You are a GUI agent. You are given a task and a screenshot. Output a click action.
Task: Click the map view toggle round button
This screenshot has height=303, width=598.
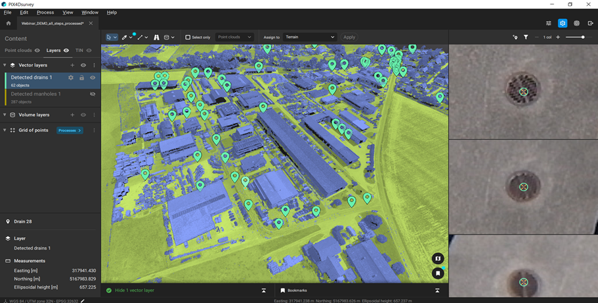tap(438, 258)
